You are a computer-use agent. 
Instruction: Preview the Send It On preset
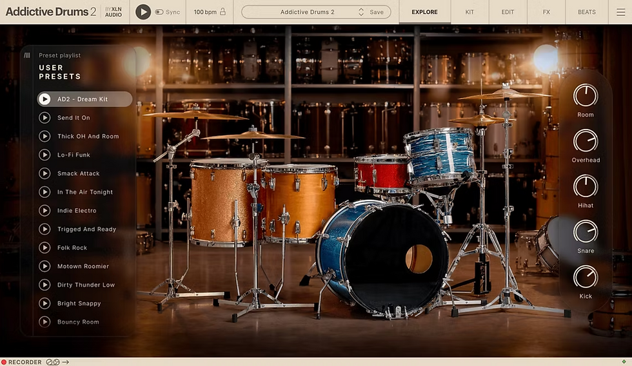click(44, 117)
